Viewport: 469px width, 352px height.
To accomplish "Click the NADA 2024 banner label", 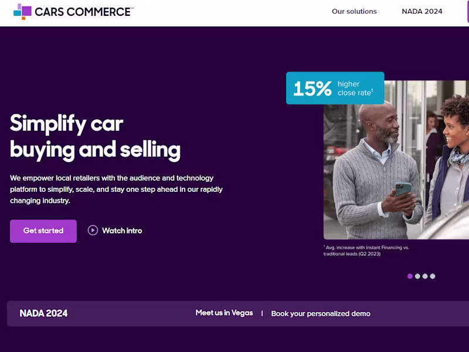I will coord(43,313).
